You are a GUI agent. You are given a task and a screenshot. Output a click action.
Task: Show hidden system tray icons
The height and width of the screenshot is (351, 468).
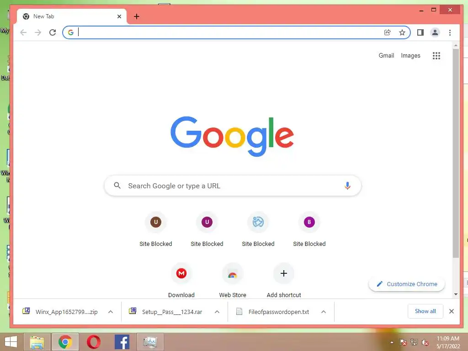(x=392, y=342)
